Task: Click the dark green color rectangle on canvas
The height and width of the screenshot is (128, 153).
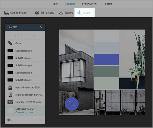Action: click(106, 71)
